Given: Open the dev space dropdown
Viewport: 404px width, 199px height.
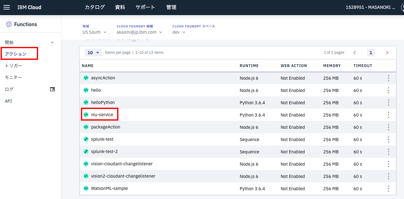Looking at the screenshot, I should [178, 32].
